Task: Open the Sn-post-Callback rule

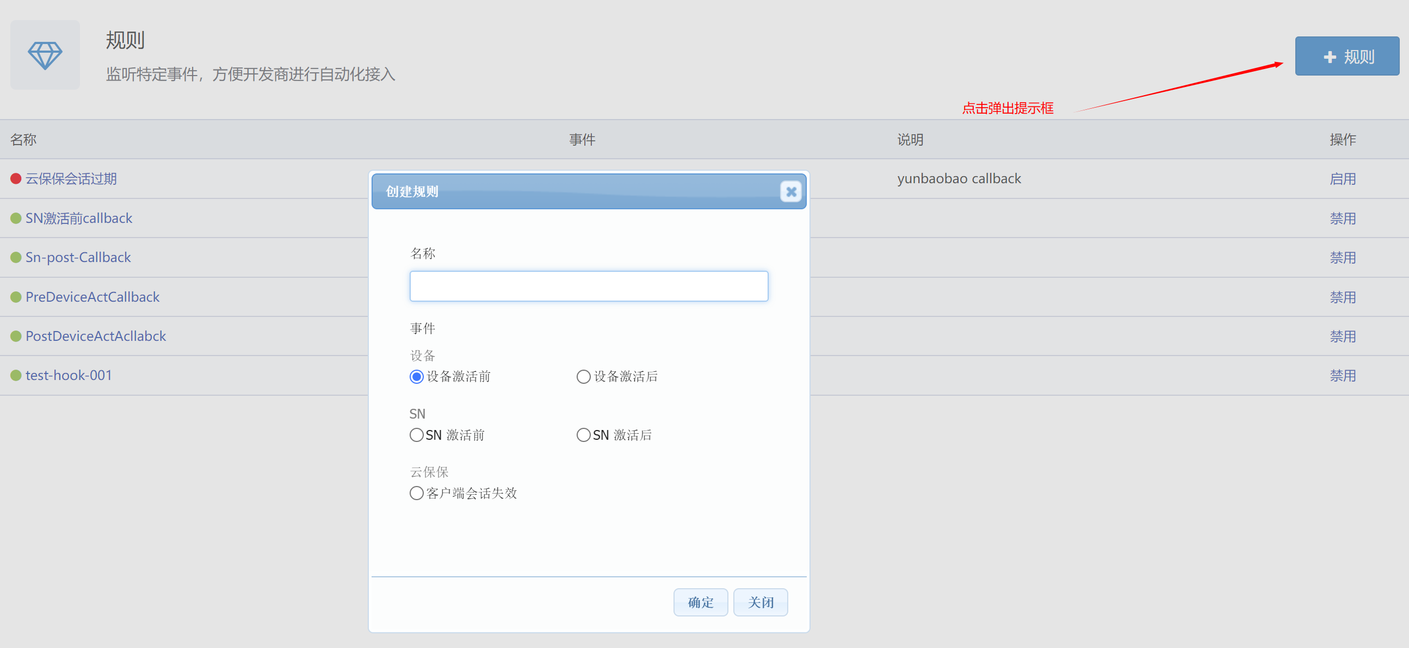Action: pos(78,257)
